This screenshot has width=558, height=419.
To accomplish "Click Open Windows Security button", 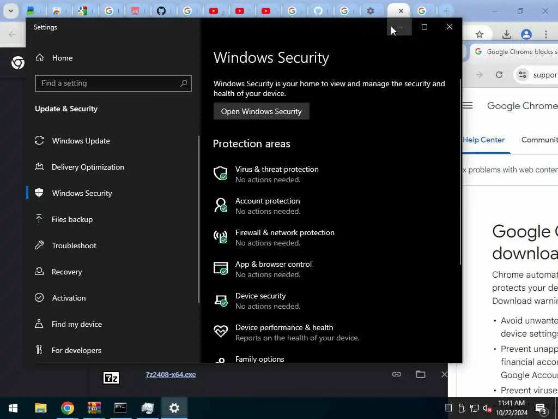I will 261,111.
